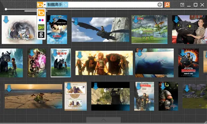Download the IMAX 3D Dragon poster
The image size is (207, 124).
coord(183,53)
